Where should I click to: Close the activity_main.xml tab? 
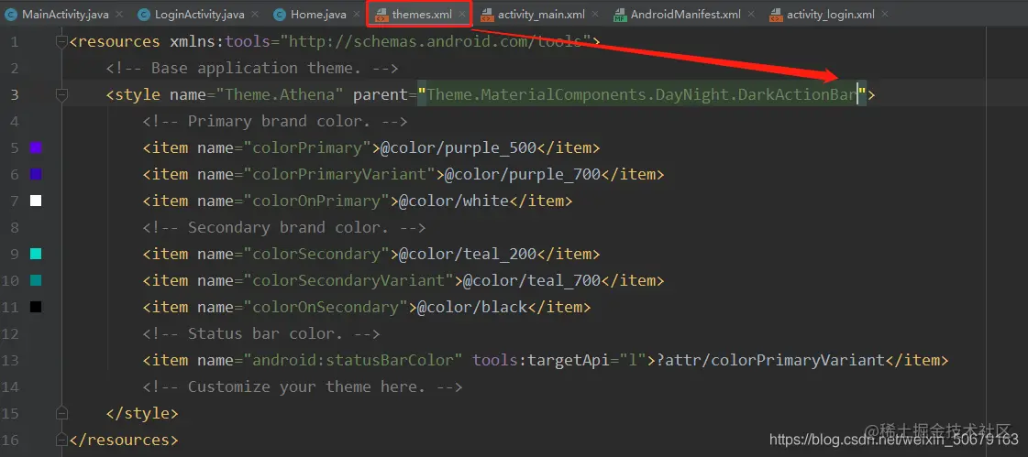pos(594,14)
